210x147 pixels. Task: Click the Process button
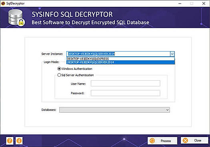click(x=162, y=141)
